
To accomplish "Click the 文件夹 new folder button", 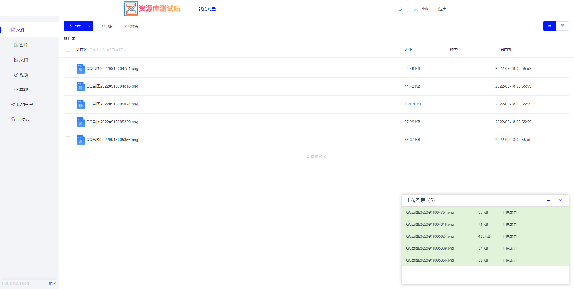I will 131,26.
